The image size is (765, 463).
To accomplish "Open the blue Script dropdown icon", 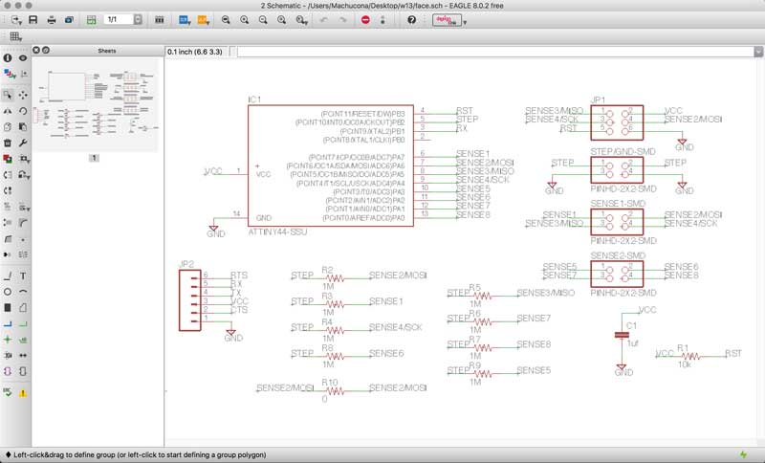I will pos(185,20).
